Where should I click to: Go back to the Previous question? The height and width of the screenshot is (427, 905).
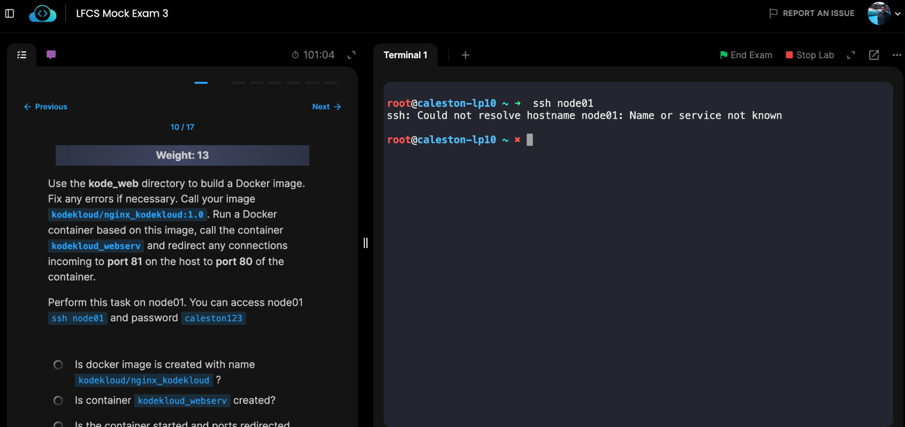45,107
